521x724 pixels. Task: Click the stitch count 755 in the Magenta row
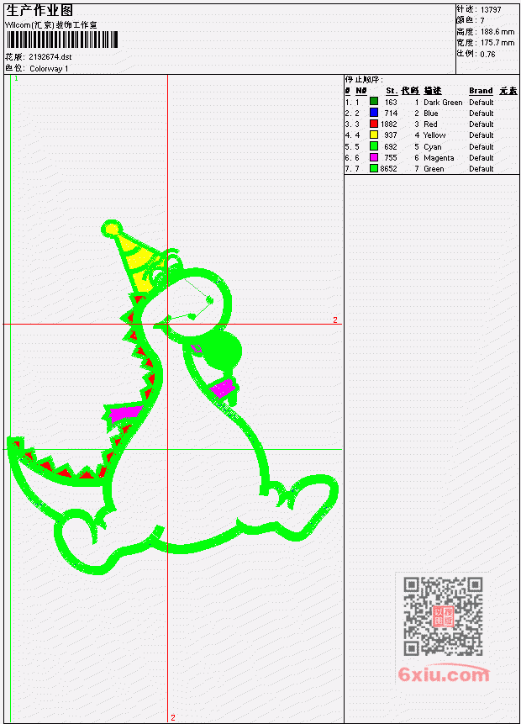coord(391,158)
